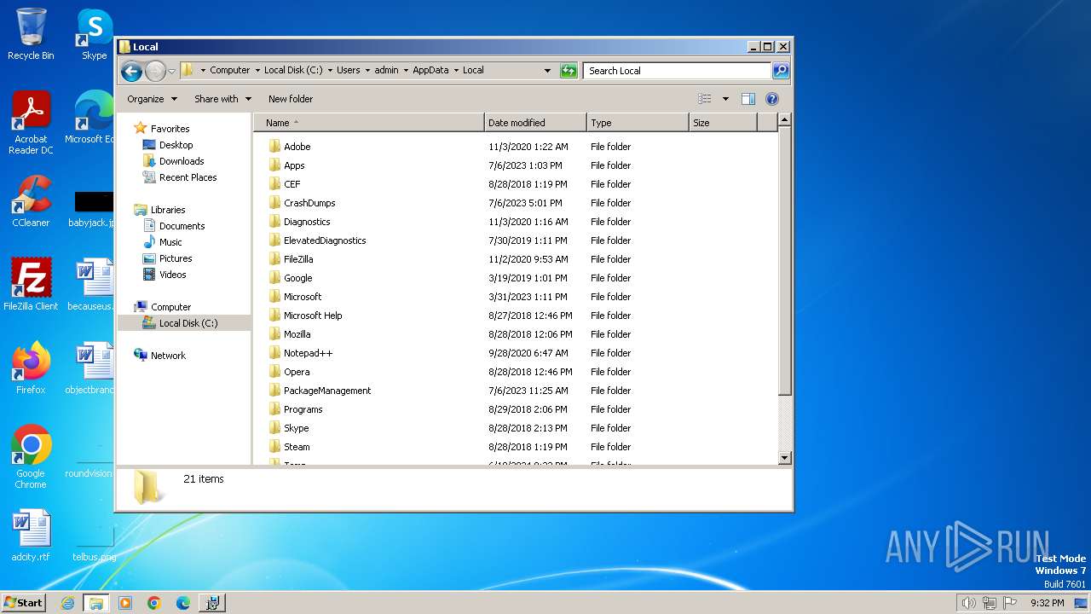
Task: Select the Notepad++ folder
Action: pos(308,353)
